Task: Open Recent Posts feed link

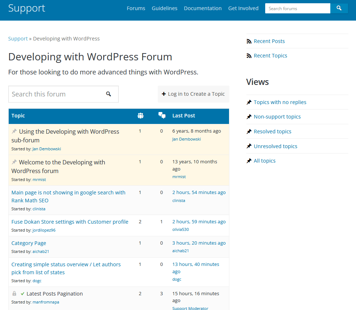Action: pos(269,41)
